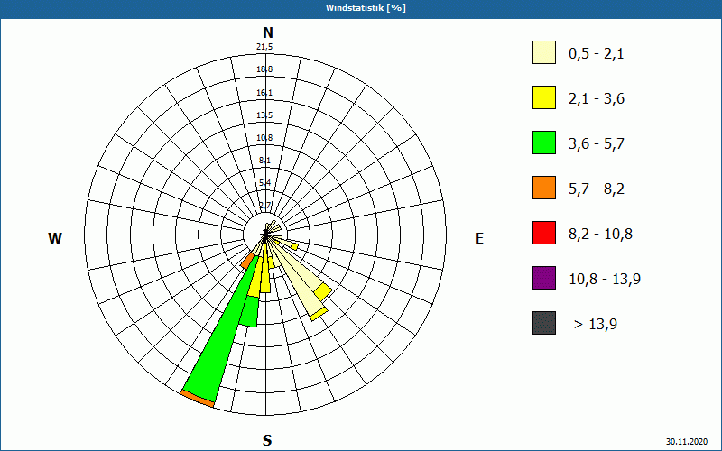This screenshot has height=451, width=722.
Task: Click the 8,1 ring scale value
Action: pos(264,161)
